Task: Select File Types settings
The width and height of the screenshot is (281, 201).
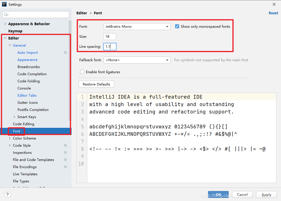Action: pyautogui.click(x=21, y=181)
